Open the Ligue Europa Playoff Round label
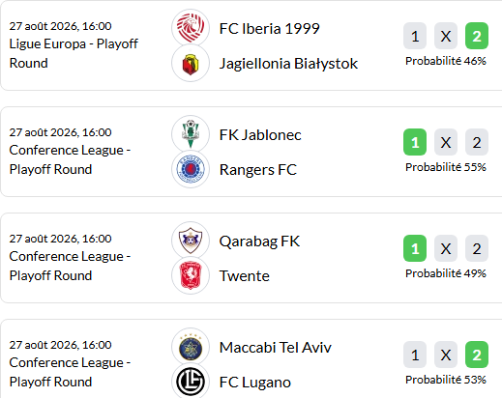The image size is (502, 398). 74,53
